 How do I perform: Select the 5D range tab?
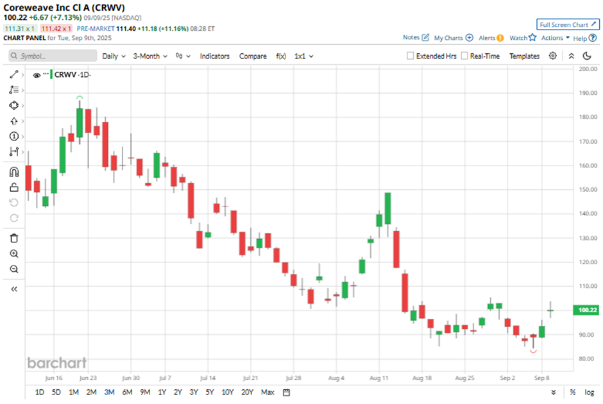[x=56, y=392]
